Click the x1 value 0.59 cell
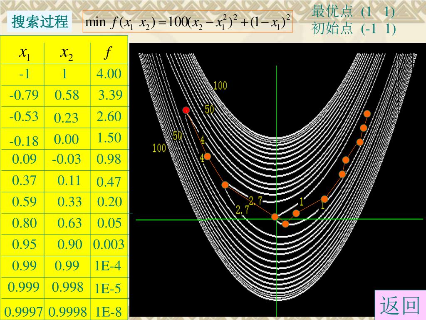 point(24,202)
